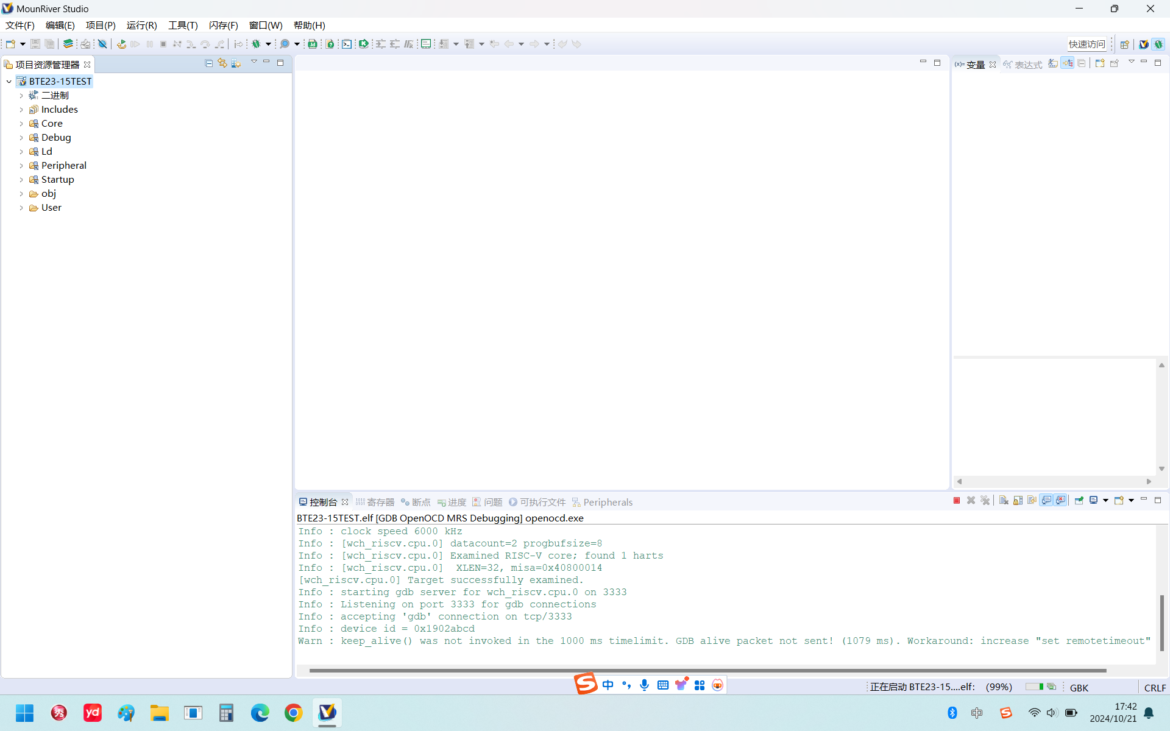Open the debug configurations dropdown arrow
1170x731 pixels.
tap(268, 44)
